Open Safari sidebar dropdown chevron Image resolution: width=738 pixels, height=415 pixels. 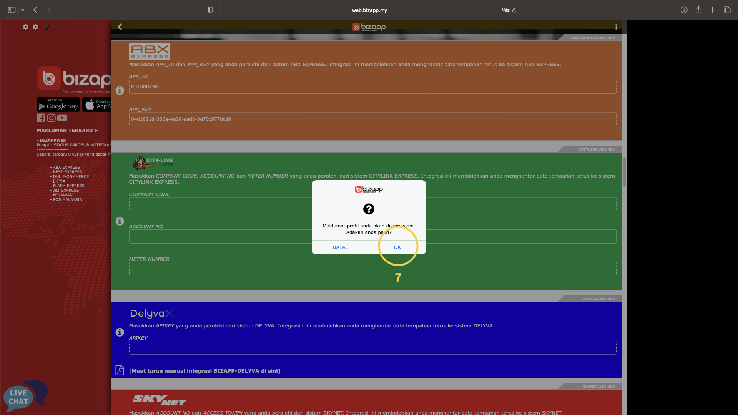tap(23, 10)
